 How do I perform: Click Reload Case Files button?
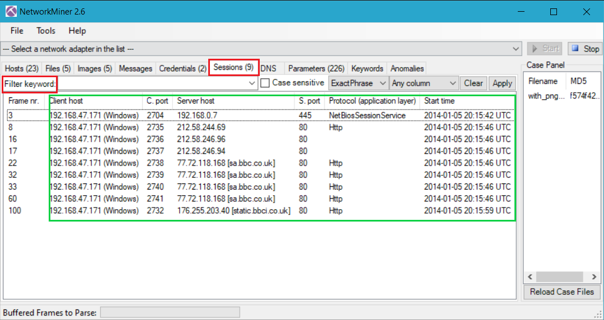coord(561,291)
